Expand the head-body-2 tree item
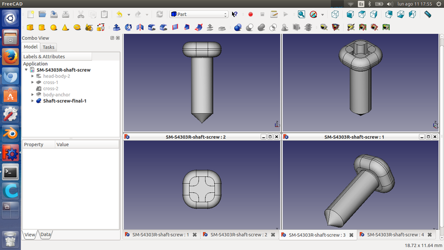The height and width of the screenshot is (250, 444). [32, 76]
